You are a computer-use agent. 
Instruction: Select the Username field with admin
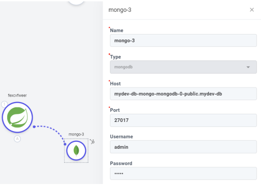pos(183,147)
